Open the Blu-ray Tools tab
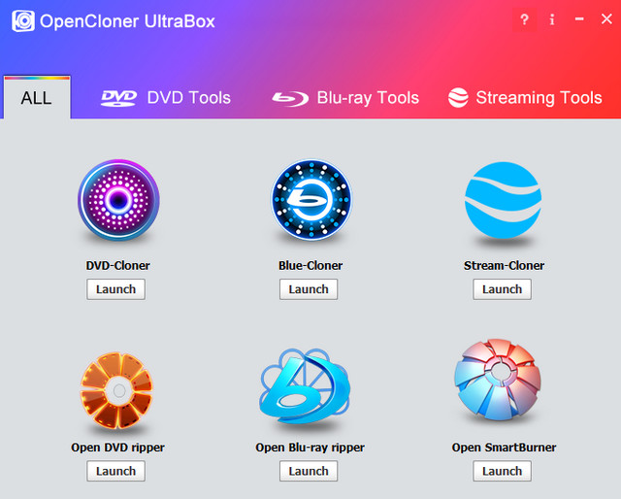Viewport: 621px width, 499px height. tap(345, 97)
